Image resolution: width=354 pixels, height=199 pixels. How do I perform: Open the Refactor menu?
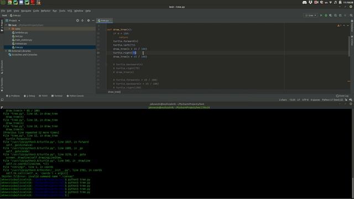(45, 11)
